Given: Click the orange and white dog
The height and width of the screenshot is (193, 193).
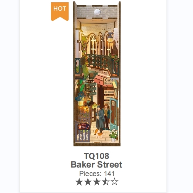Looking at the screenshot, I should [x=99, y=134].
